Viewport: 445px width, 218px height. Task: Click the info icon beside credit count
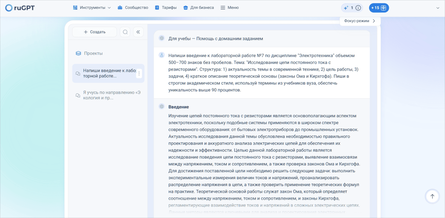point(358,8)
